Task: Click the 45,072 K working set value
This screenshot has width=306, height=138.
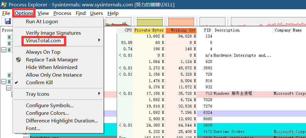Action: (x=187, y=68)
